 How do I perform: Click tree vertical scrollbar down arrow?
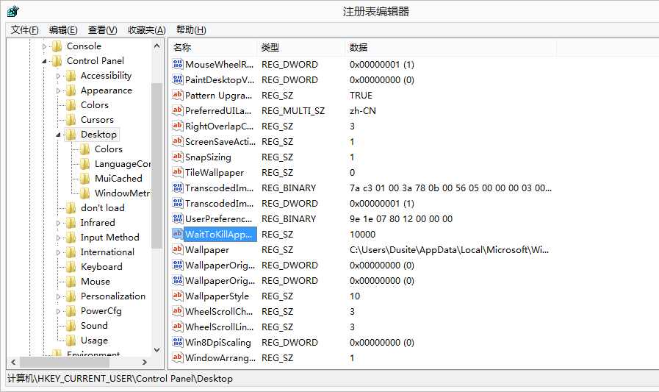coord(156,350)
